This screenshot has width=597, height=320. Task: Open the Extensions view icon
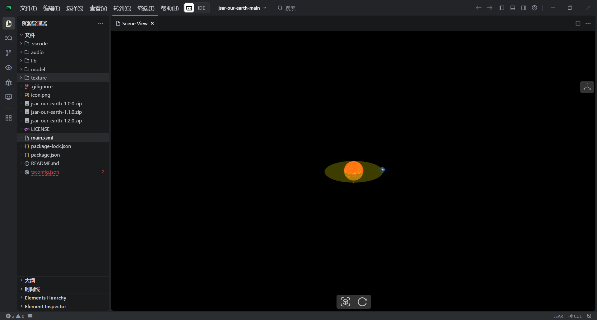(x=9, y=118)
